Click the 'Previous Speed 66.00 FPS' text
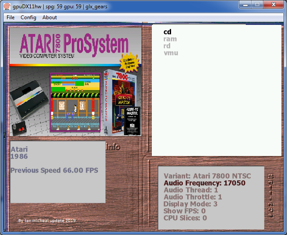Viewport: 287px width, 235px height. tap(54, 170)
